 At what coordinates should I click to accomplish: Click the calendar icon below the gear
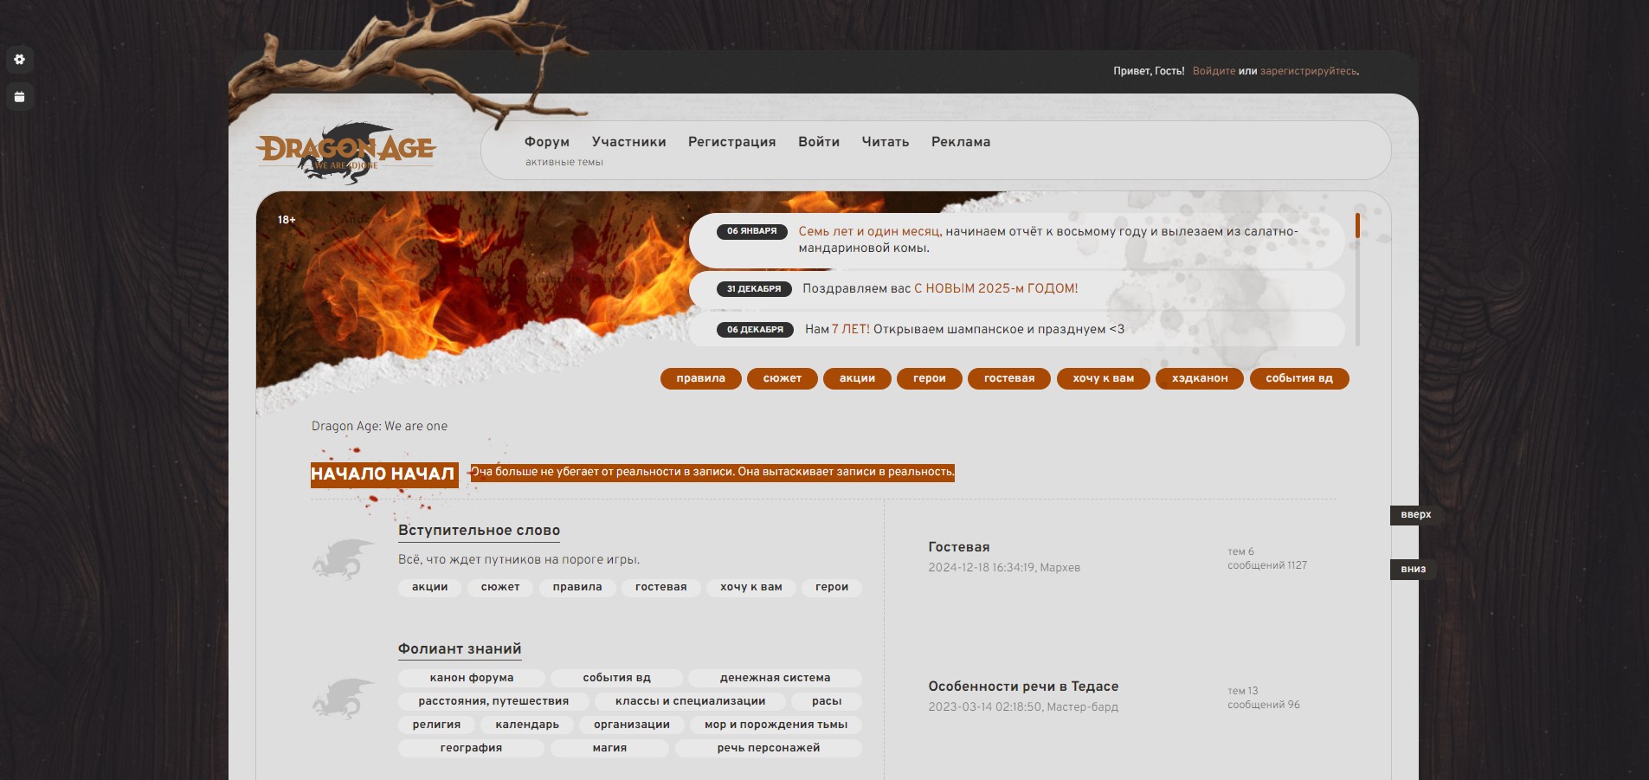19,96
